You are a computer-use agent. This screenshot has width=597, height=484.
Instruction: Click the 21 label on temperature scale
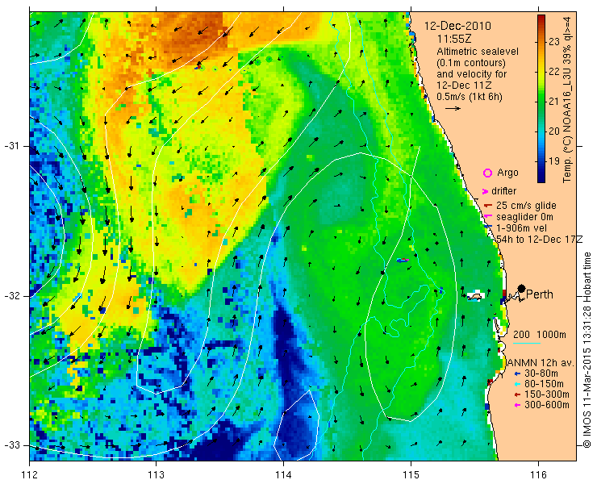tap(554, 102)
